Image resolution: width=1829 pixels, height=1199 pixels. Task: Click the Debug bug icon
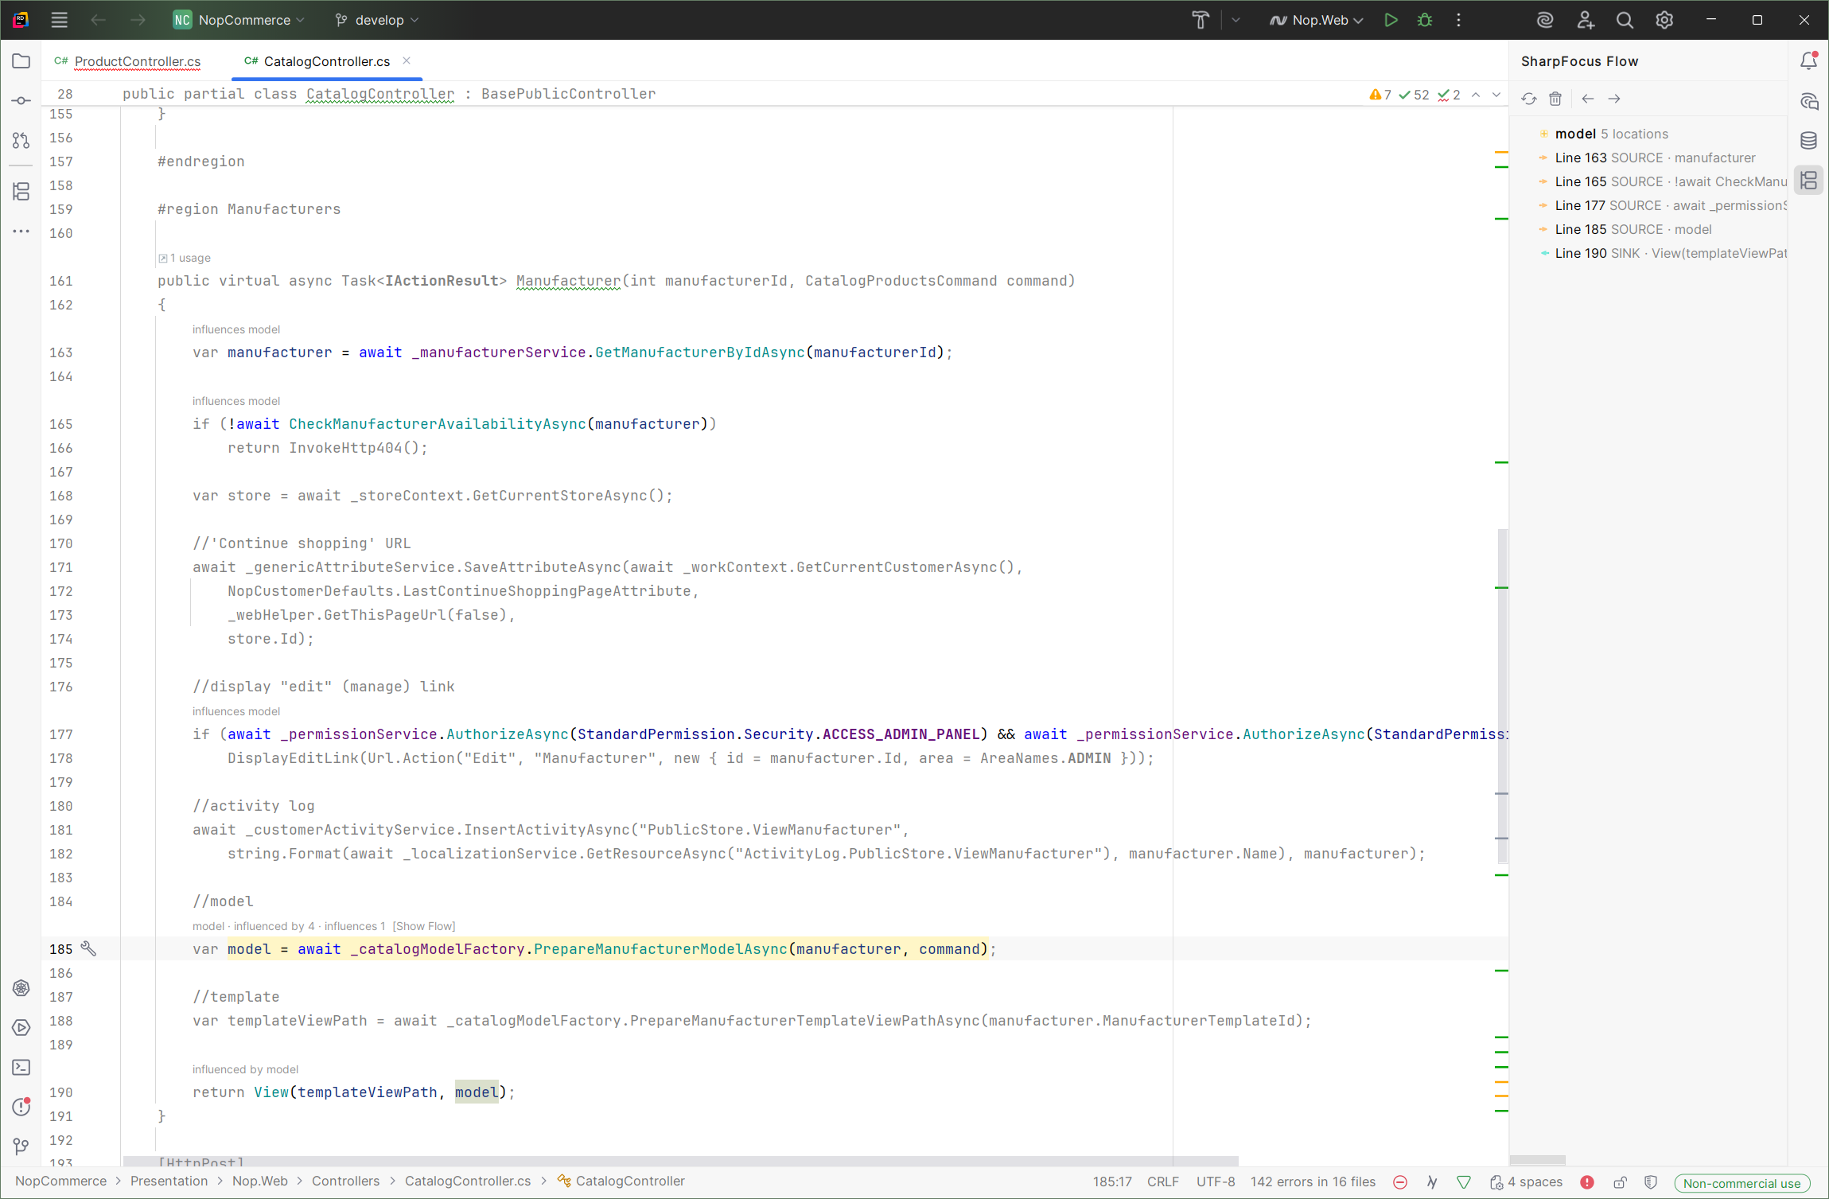(1424, 21)
